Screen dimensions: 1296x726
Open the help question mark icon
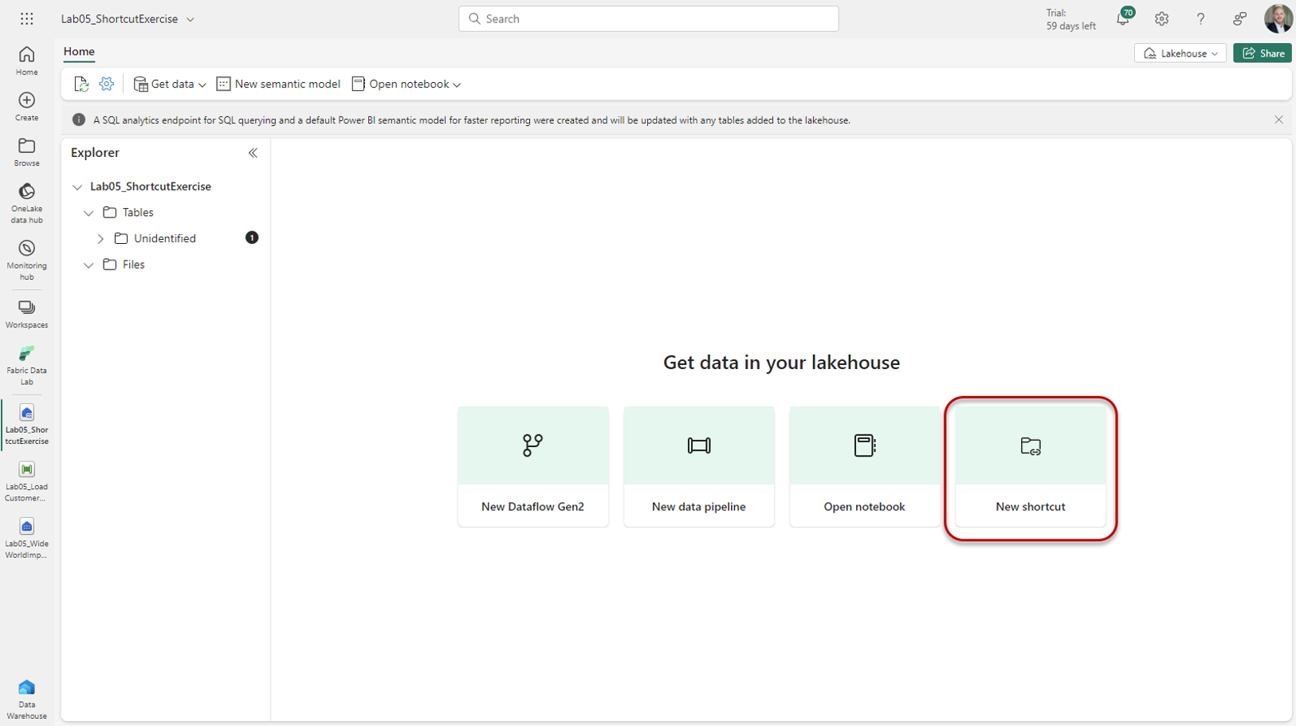(x=1200, y=18)
